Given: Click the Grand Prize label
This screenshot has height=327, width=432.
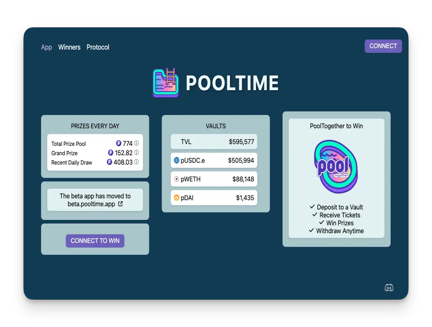Looking at the screenshot, I should [64, 153].
